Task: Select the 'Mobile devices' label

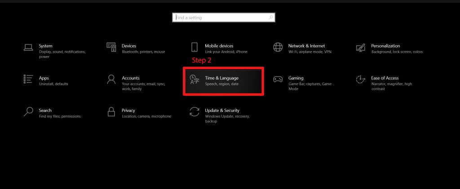Action: 219,46
